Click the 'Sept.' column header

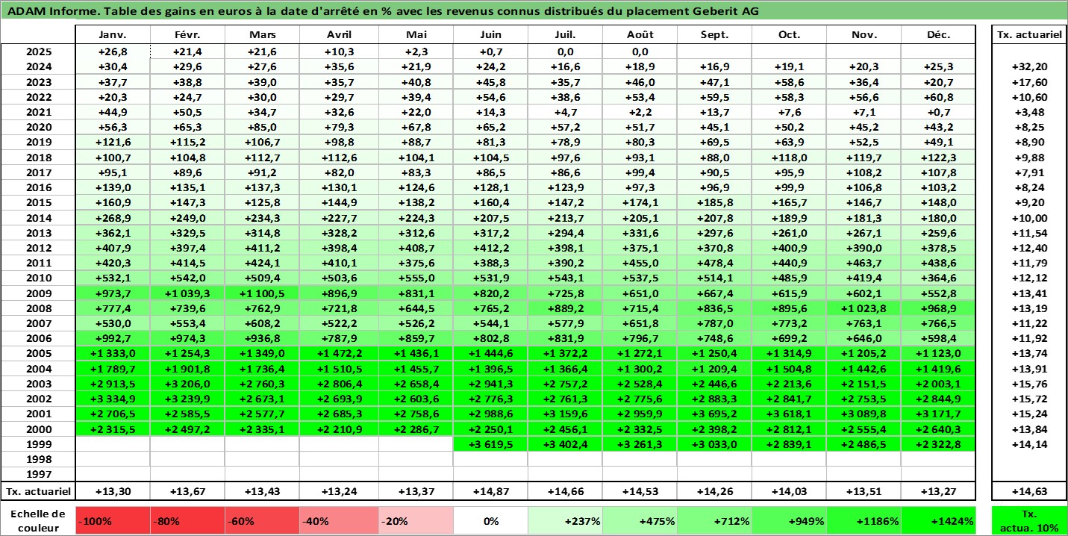pyautogui.click(x=714, y=35)
